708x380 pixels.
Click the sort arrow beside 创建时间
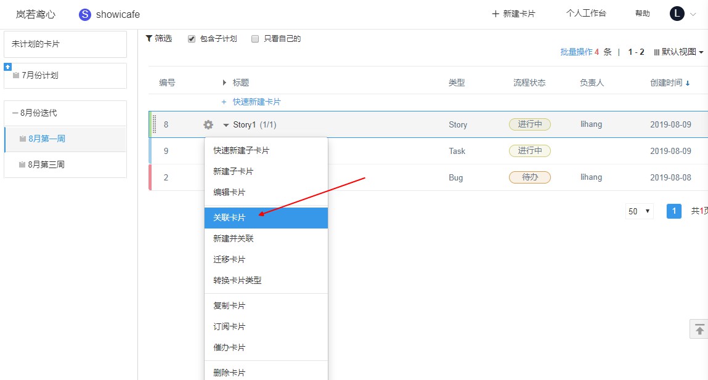688,83
